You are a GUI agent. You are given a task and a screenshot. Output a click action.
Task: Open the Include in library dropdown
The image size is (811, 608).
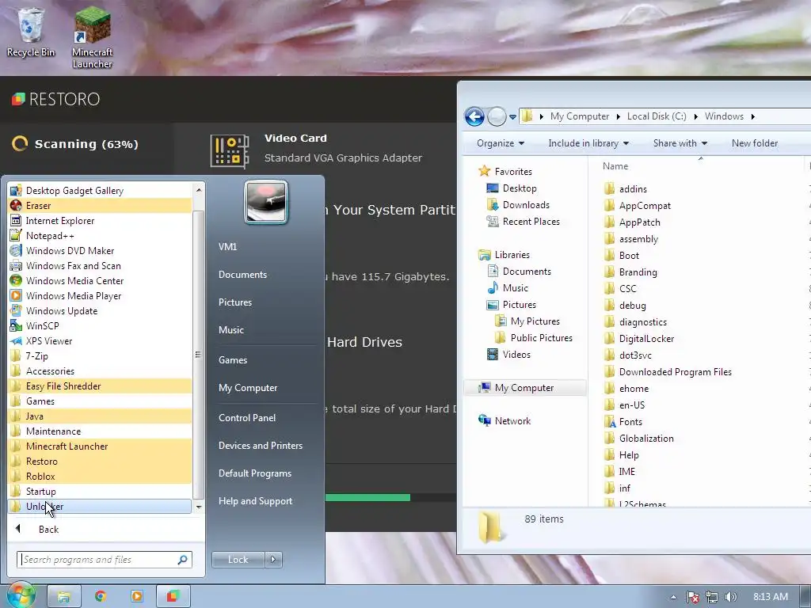pyautogui.click(x=588, y=143)
